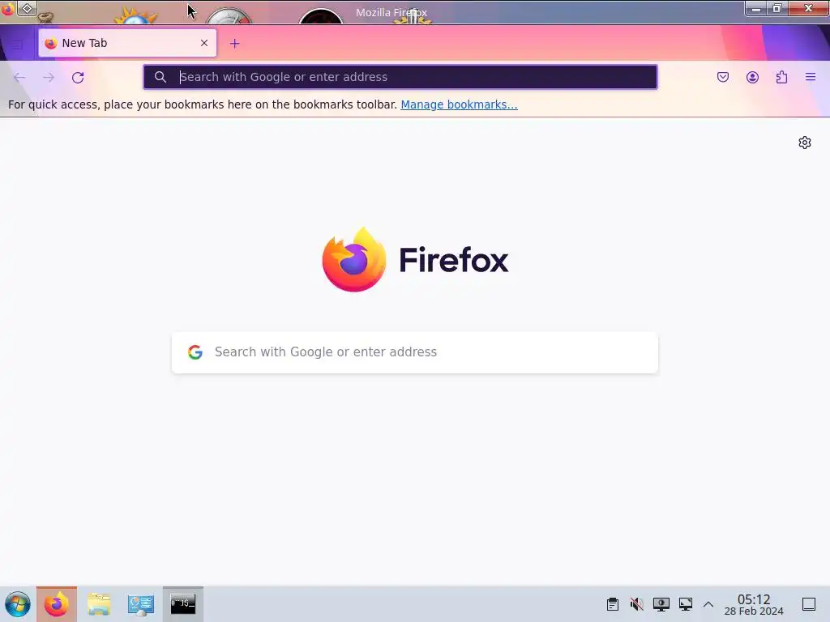Open system settings taskbar icon
Image resolution: width=830 pixels, height=622 pixels.
click(x=141, y=604)
